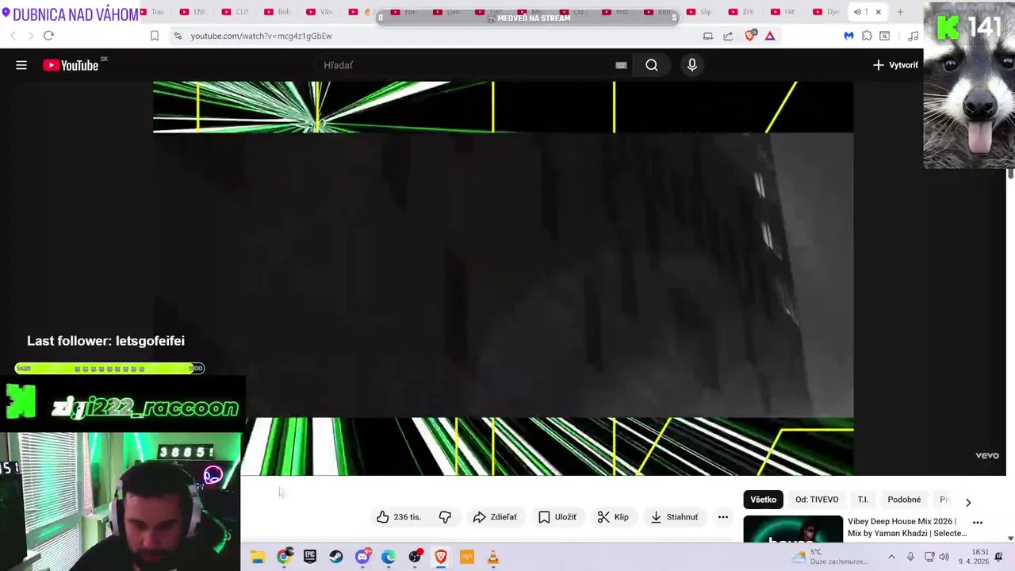Open more actions ellipsis beside Stiahnuť

723,517
